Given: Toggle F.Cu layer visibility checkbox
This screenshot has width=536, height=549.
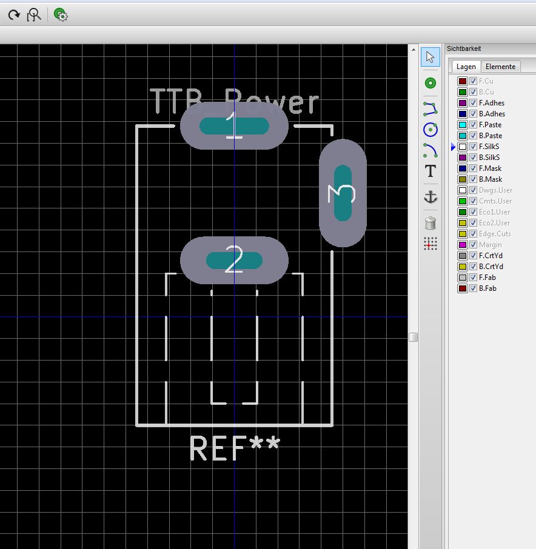Looking at the screenshot, I should 473,81.
